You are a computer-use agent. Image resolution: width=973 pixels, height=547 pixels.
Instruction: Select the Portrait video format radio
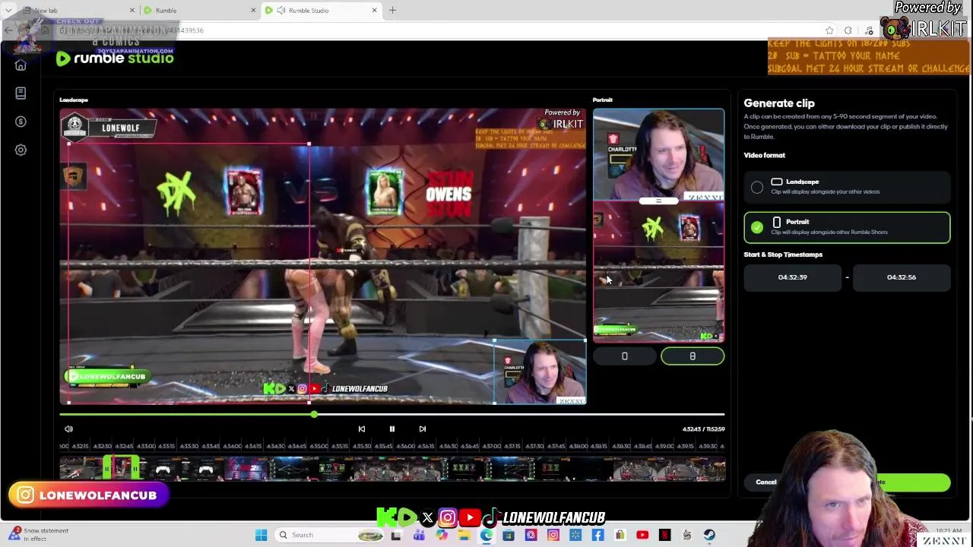tap(757, 227)
